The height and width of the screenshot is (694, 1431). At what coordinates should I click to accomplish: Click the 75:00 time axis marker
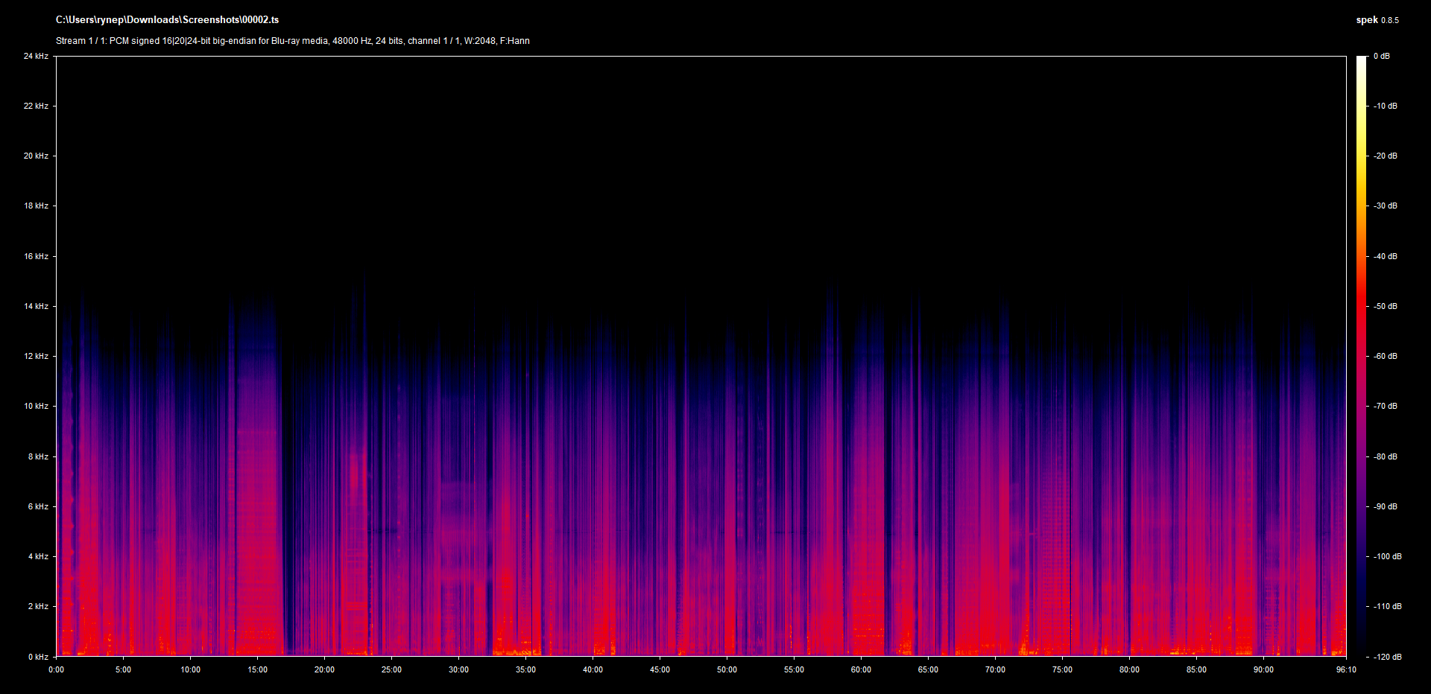[x=1062, y=670]
